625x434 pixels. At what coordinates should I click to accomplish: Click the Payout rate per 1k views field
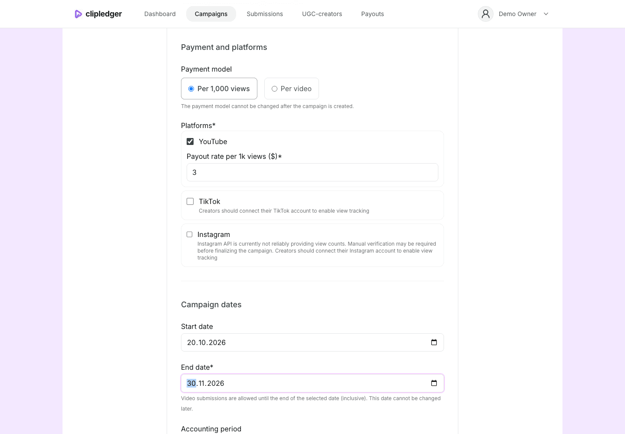(312, 172)
